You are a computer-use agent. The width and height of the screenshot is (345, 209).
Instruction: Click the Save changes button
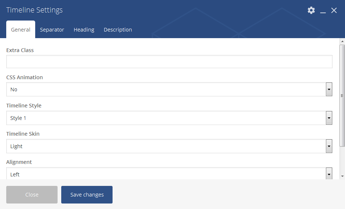pos(87,195)
